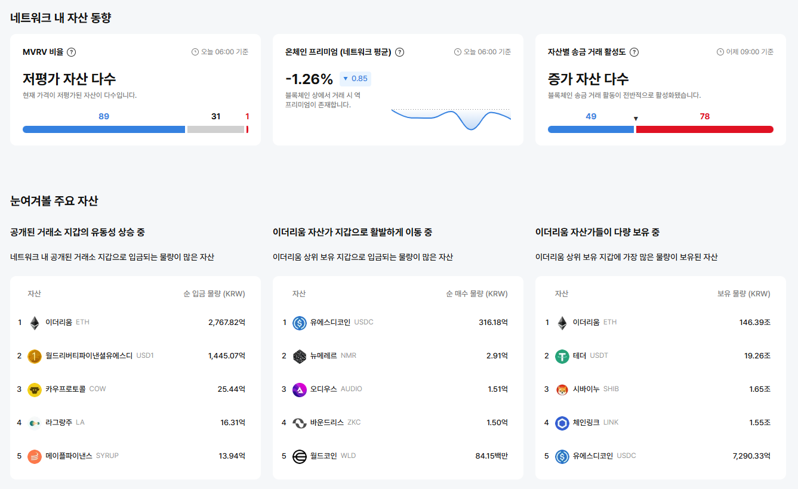Click the 온체인 프리미엄 question mark icon
This screenshot has height=489, width=798.
click(x=399, y=52)
